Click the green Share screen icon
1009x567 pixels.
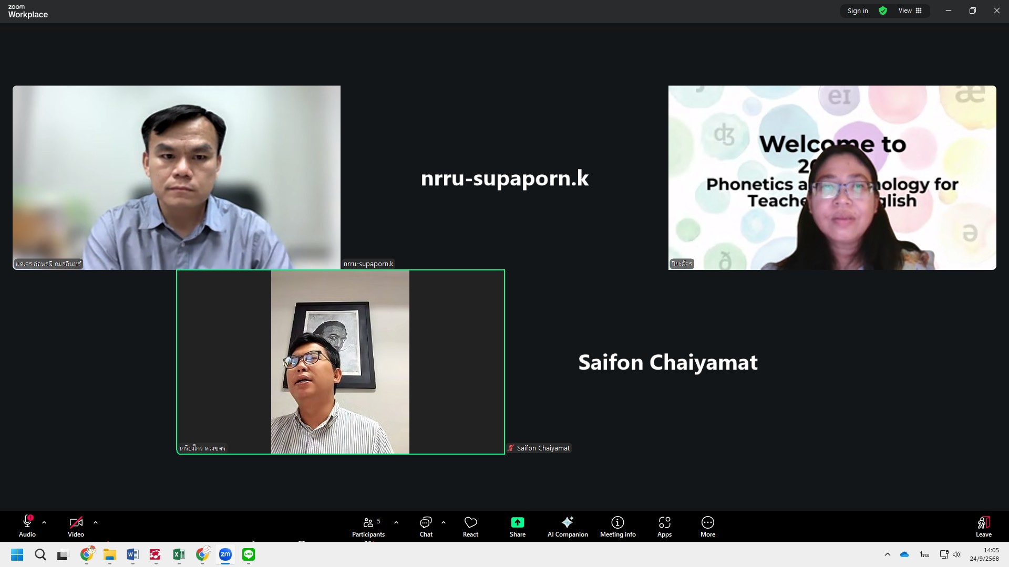[517, 522]
